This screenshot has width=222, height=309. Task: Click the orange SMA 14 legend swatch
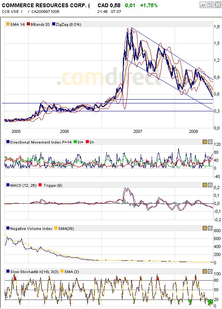[8, 24]
